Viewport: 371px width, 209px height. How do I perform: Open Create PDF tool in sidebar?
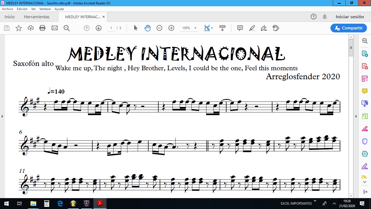[x=365, y=66]
